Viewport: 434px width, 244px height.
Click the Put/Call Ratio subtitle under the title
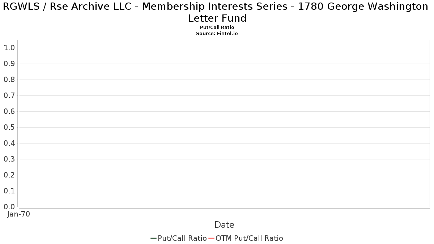pos(217,27)
